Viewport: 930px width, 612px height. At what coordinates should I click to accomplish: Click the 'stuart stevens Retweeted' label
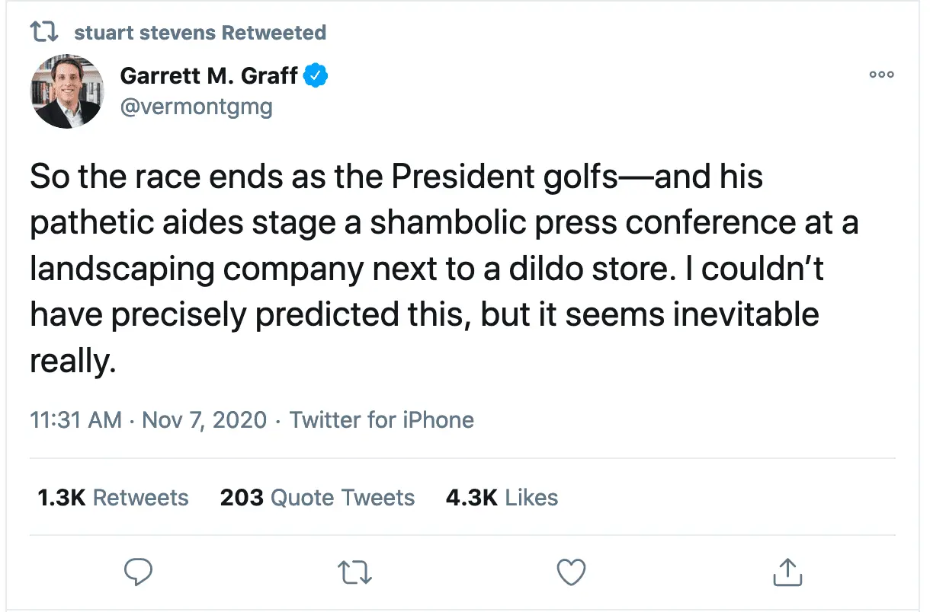point(200,33)
